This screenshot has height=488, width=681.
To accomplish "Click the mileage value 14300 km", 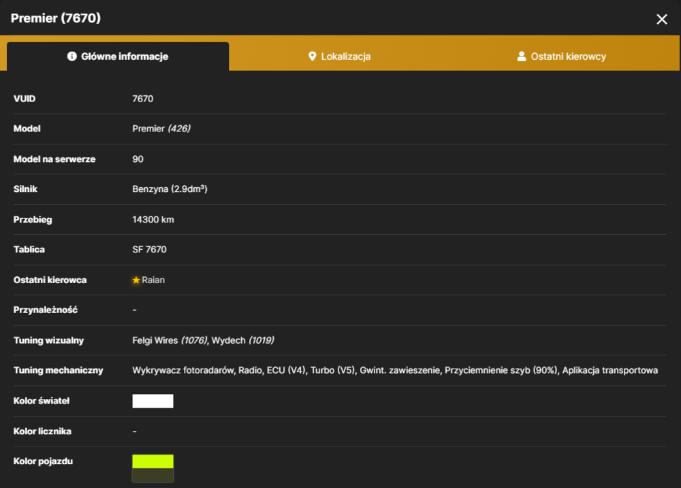I will 153,219.
